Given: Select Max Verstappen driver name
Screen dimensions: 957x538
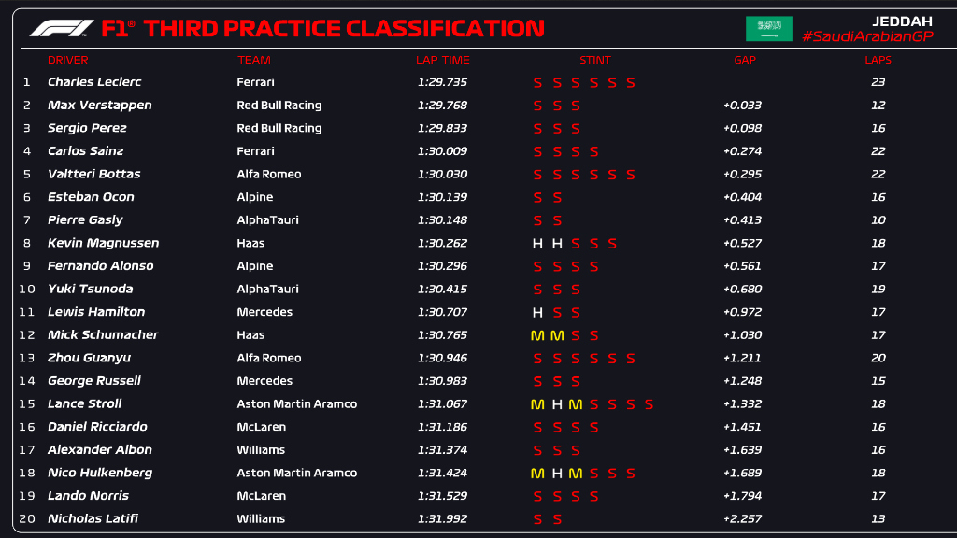Looking at the screenshot, I should point(99,106).
